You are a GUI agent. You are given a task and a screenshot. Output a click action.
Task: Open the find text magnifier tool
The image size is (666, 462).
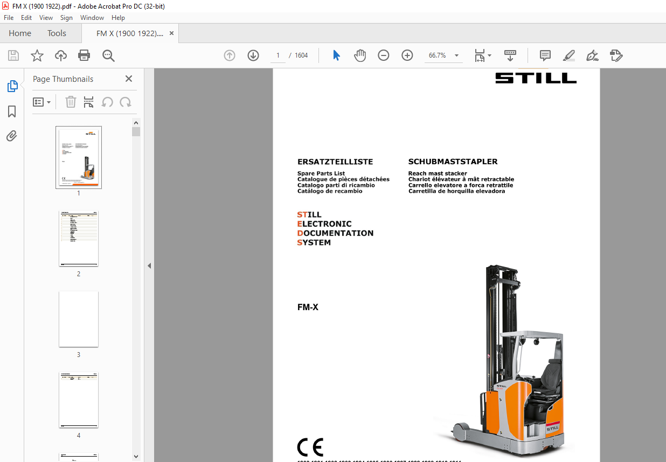108,55
